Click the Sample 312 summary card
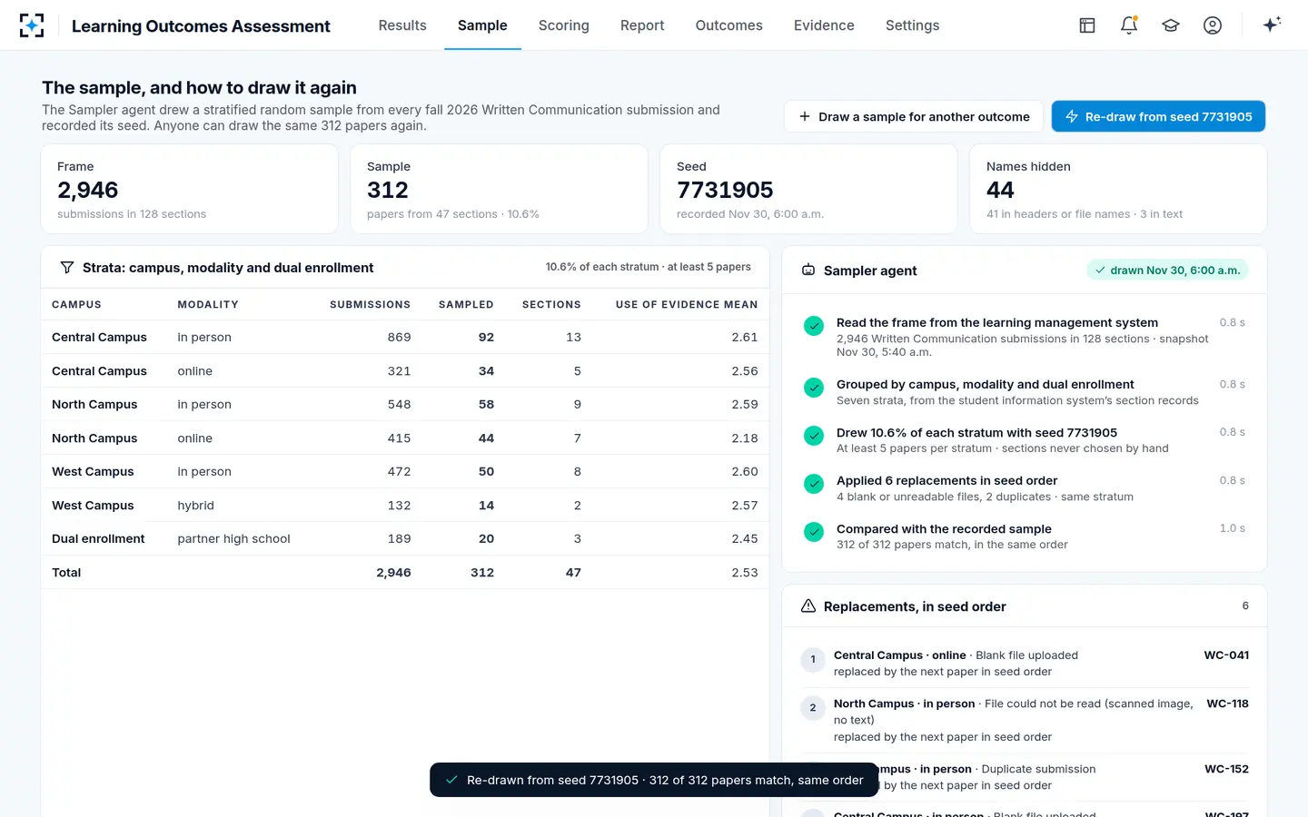Image resolution: width=1308 pixels, height=817 pixels. click(x=499, y=189)
